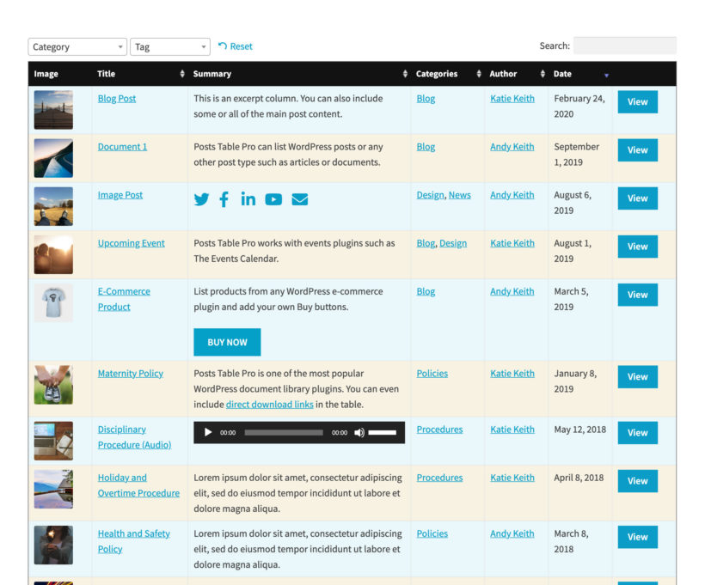Click the speaker icon in the audio player
This screenshot has width=705, height=585.
coord(361,433)
